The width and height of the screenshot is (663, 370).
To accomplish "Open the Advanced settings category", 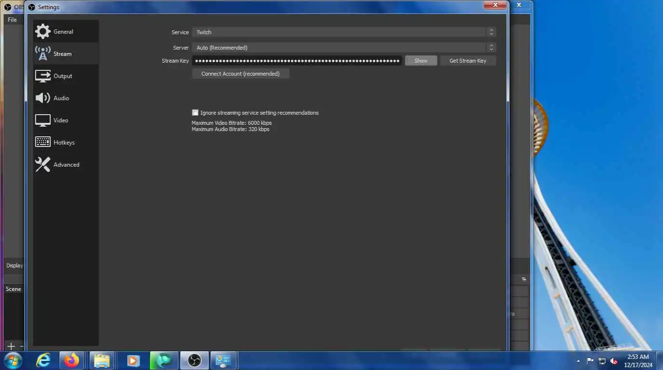I will (66, 165).
